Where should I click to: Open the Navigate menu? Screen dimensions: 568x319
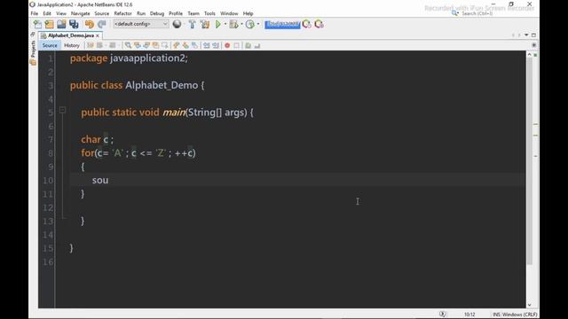coord(81,13)
